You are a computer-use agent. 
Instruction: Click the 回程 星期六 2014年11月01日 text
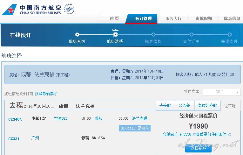(137, 78)
